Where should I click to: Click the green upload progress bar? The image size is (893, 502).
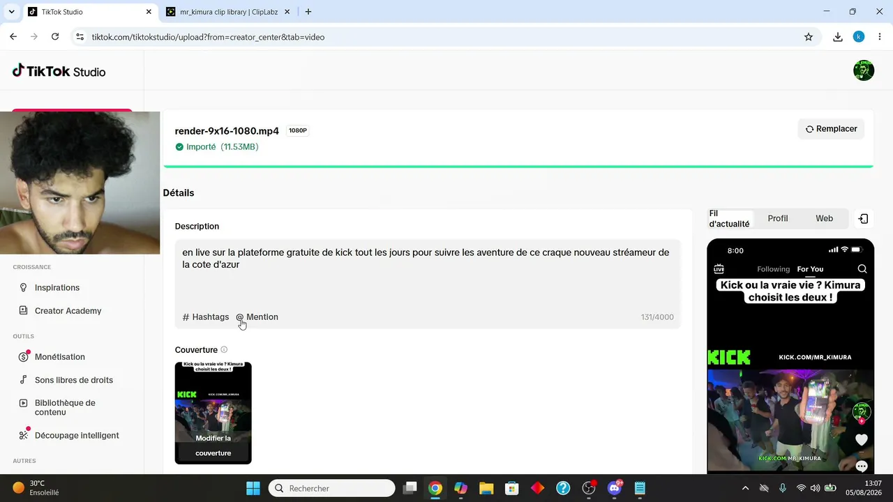pyautogui.click(x=518, y=167)
